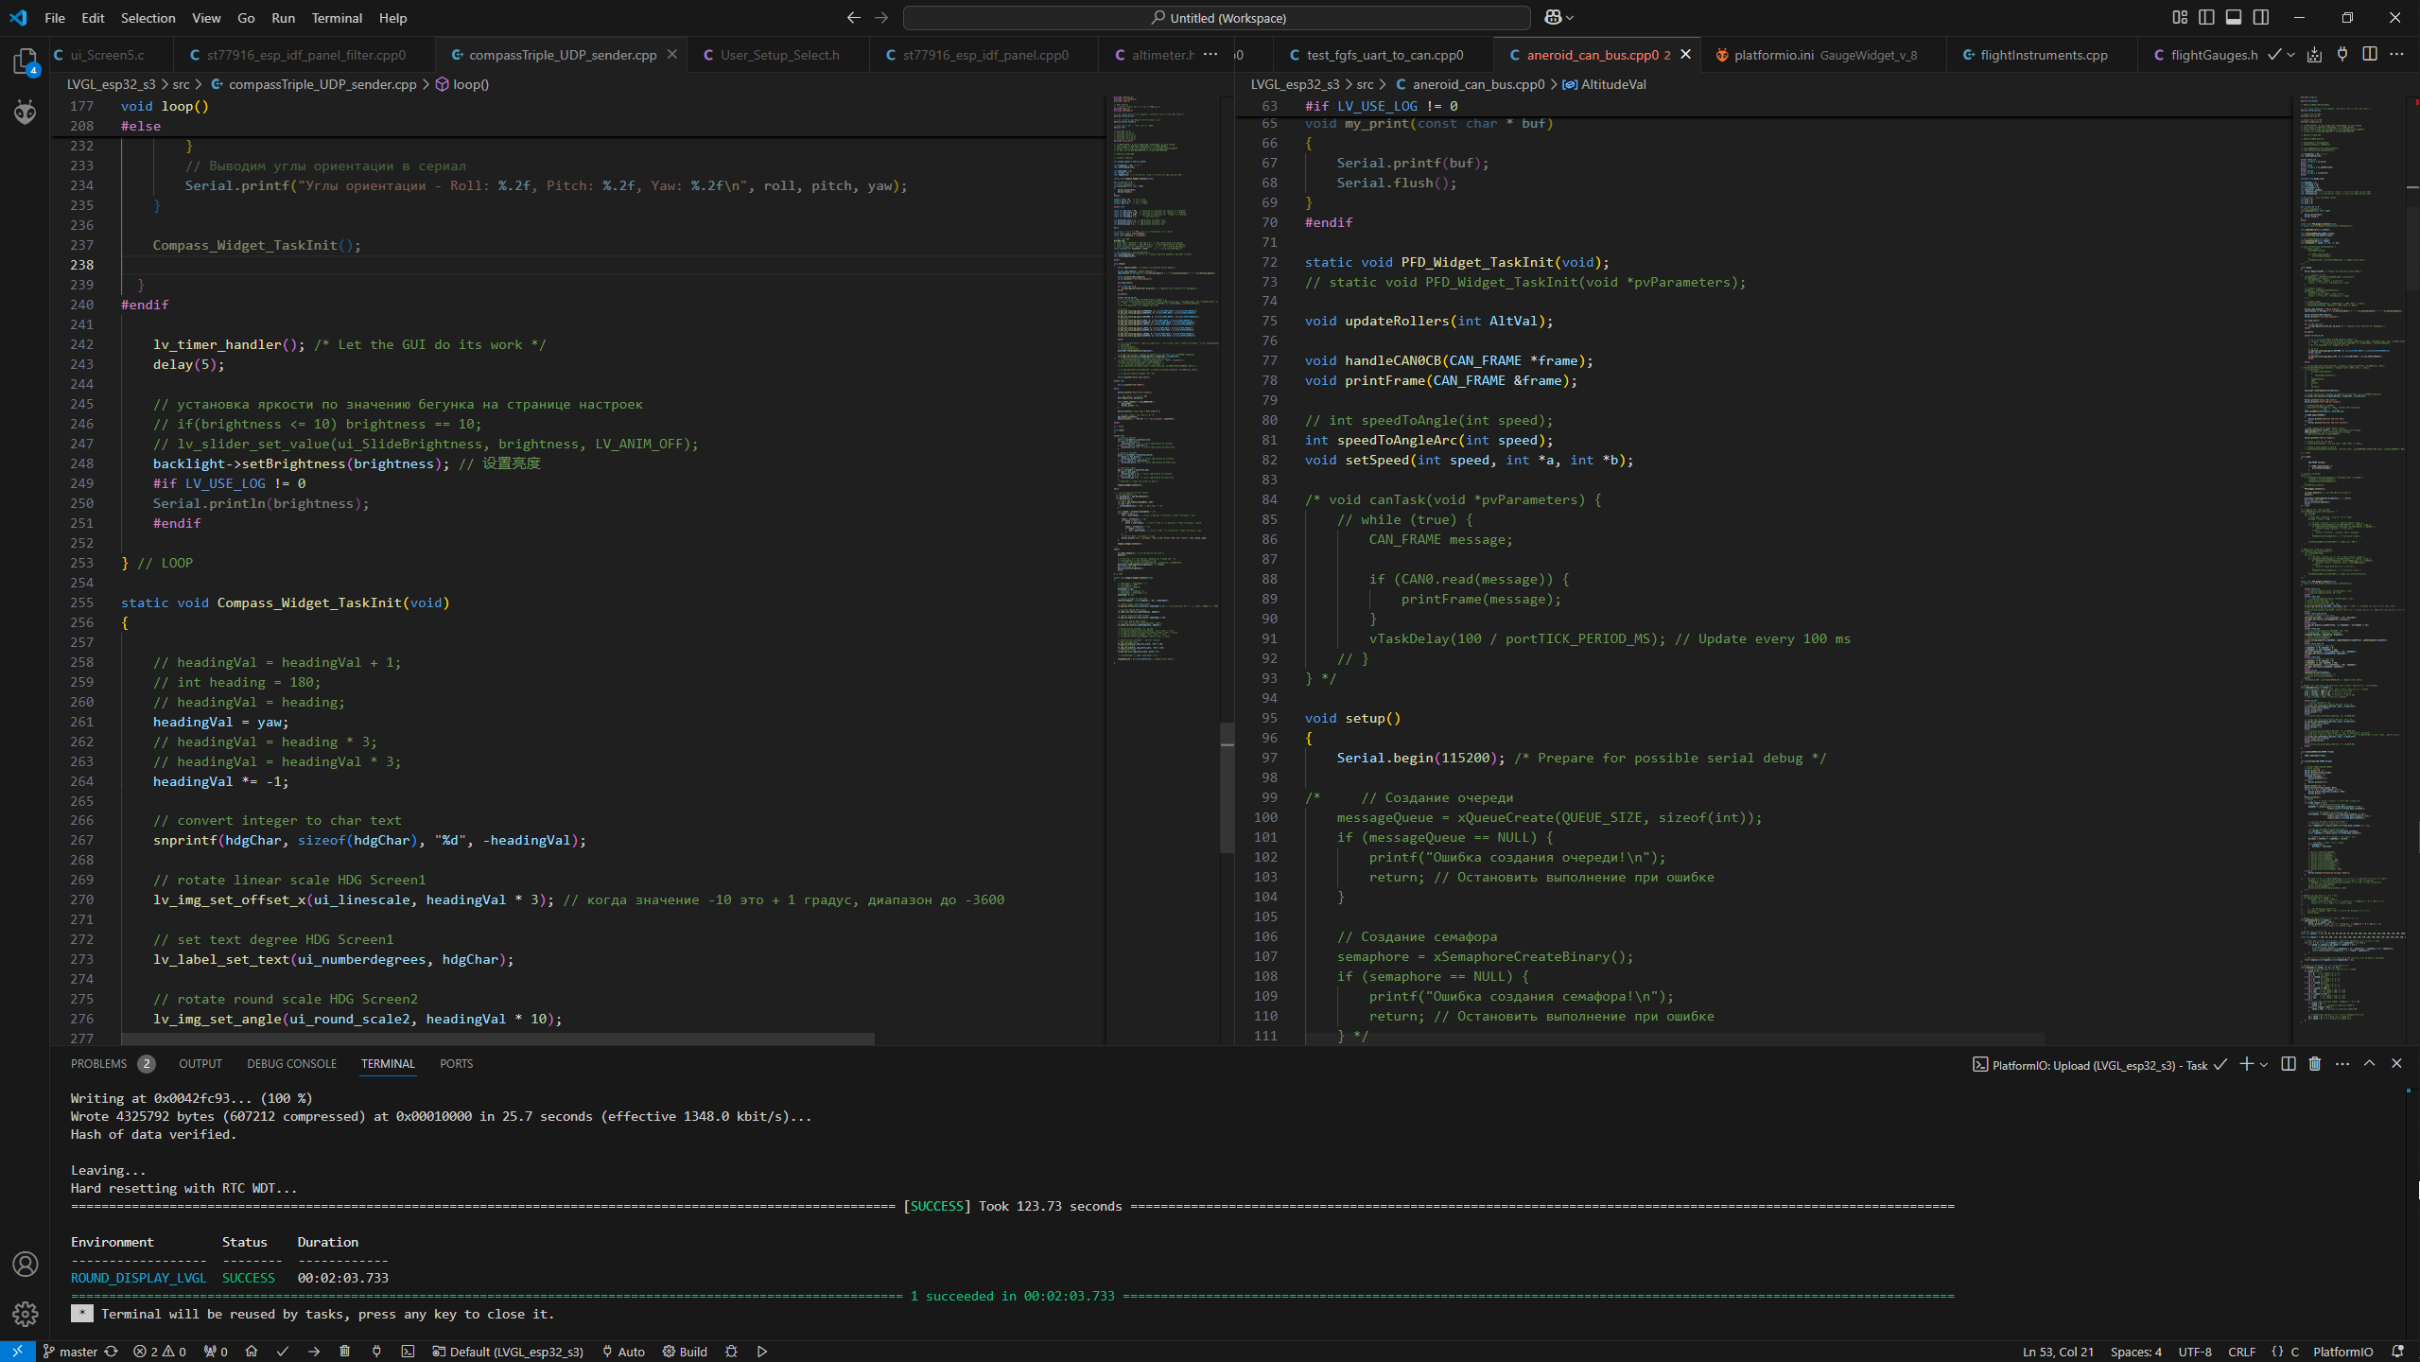Click the remote window indicator in status bar
The width and height of the screenshot is (2420, 1362).
point(17,1352)
